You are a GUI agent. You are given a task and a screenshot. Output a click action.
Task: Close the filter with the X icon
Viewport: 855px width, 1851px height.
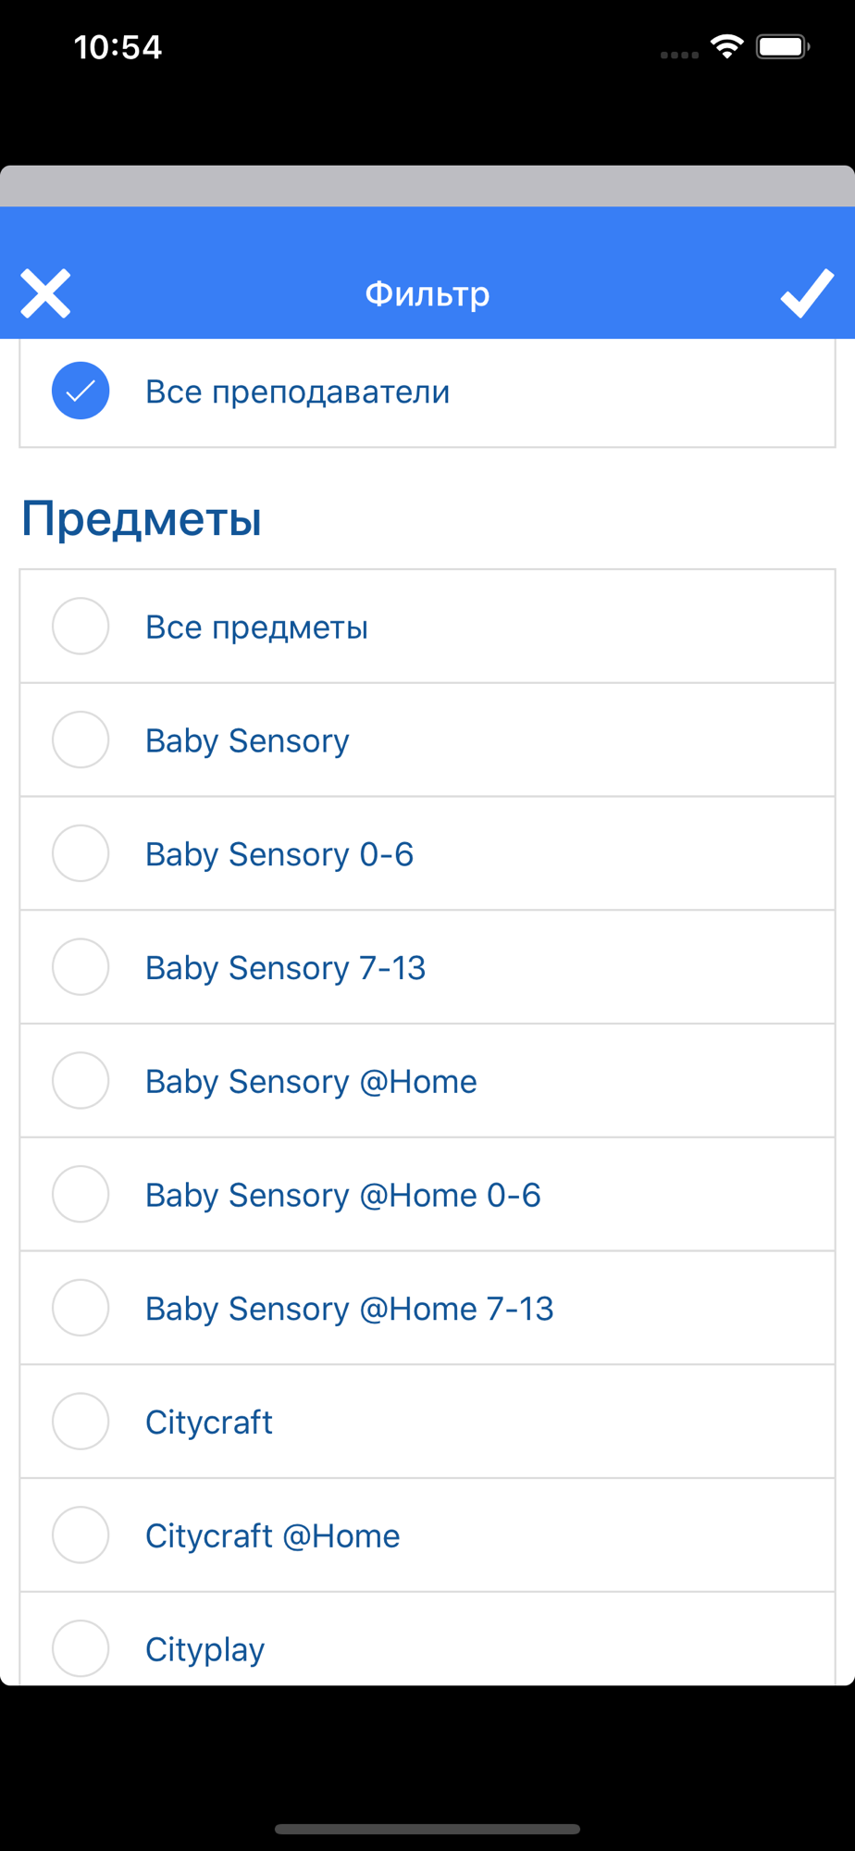[45, 294]
